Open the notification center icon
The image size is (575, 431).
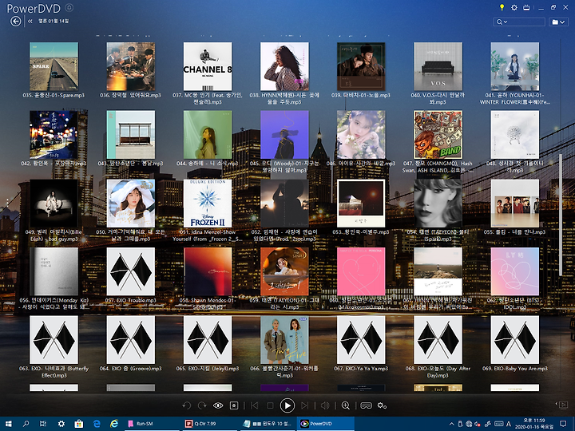click(x=563, y=424)
